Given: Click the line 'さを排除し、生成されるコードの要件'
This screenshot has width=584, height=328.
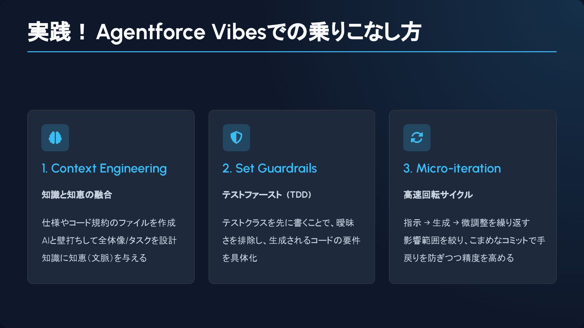Looking at the screenshot, I should pyautogui.click(x=291, y=240).
